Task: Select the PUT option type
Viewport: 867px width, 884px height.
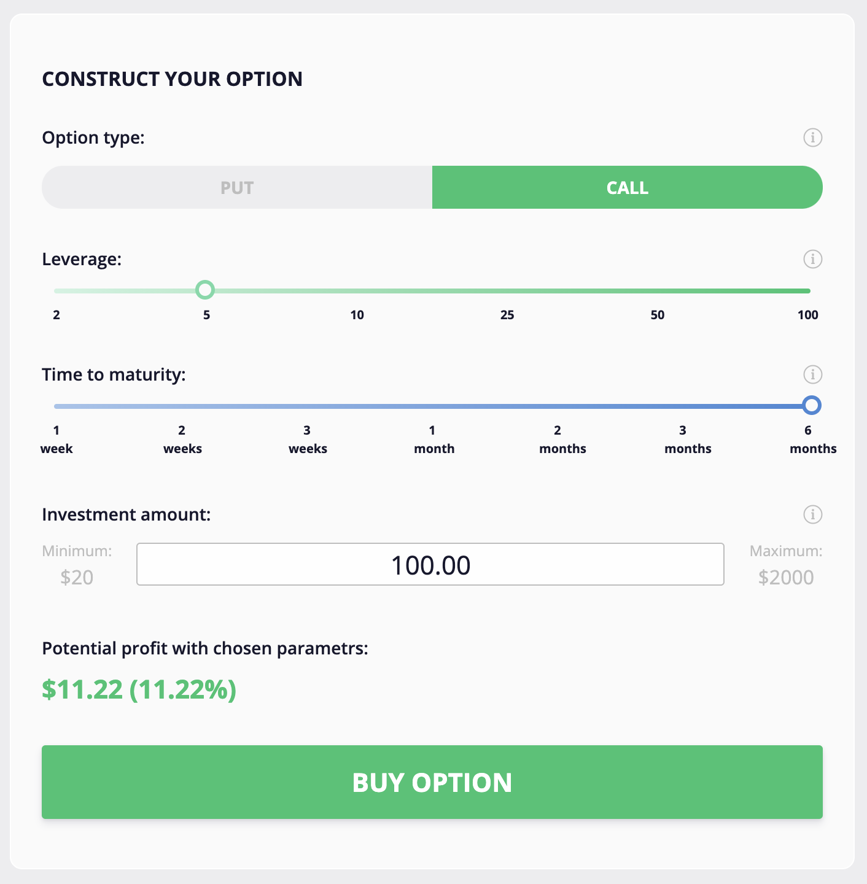Action: click(237, 187)
